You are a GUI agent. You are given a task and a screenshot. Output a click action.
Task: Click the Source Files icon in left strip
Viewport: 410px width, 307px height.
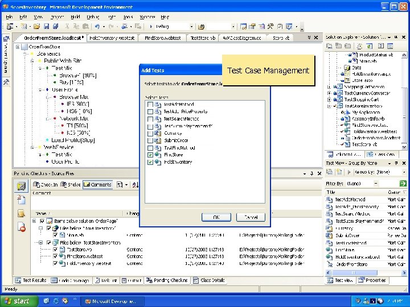pyautogui.click(x=21, y=186)
